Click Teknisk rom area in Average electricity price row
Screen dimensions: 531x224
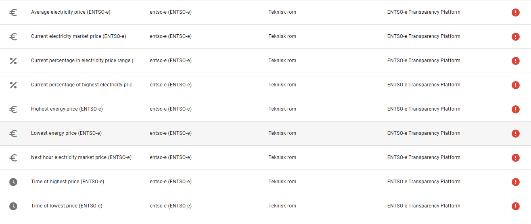point(282,12)
